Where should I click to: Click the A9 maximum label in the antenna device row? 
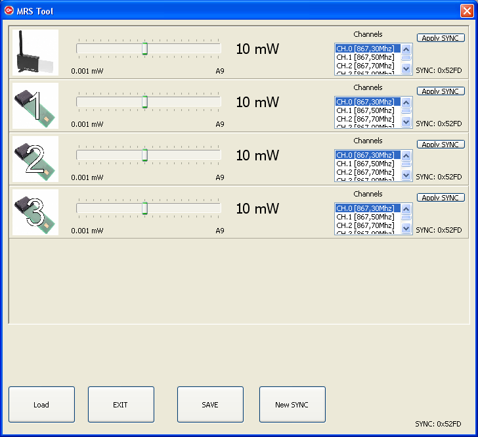[220, 71]
